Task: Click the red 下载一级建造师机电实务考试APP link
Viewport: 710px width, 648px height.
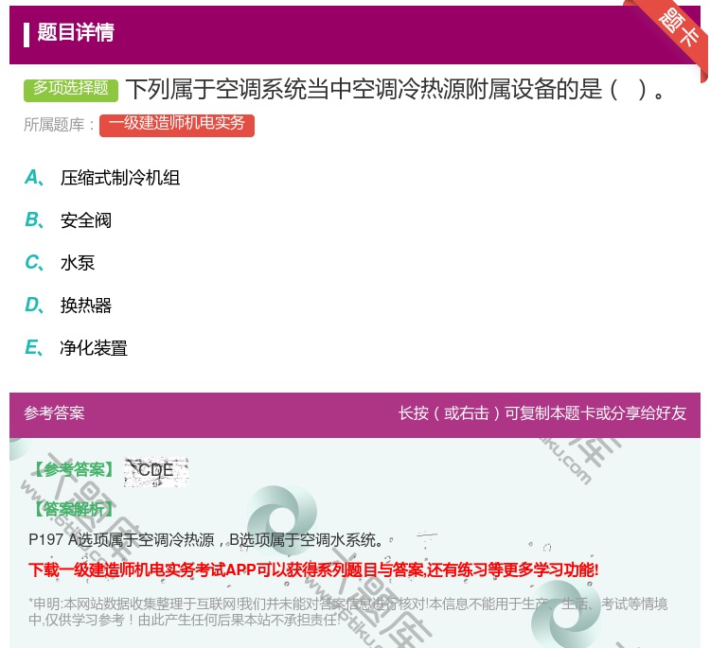Action: (313, 569)
